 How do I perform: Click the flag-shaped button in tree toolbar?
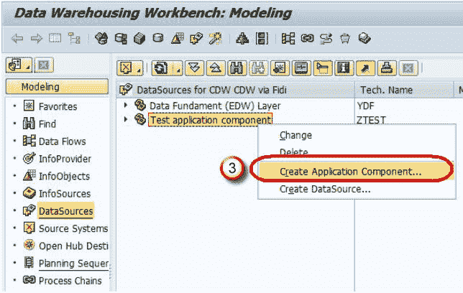click(323, 68)
